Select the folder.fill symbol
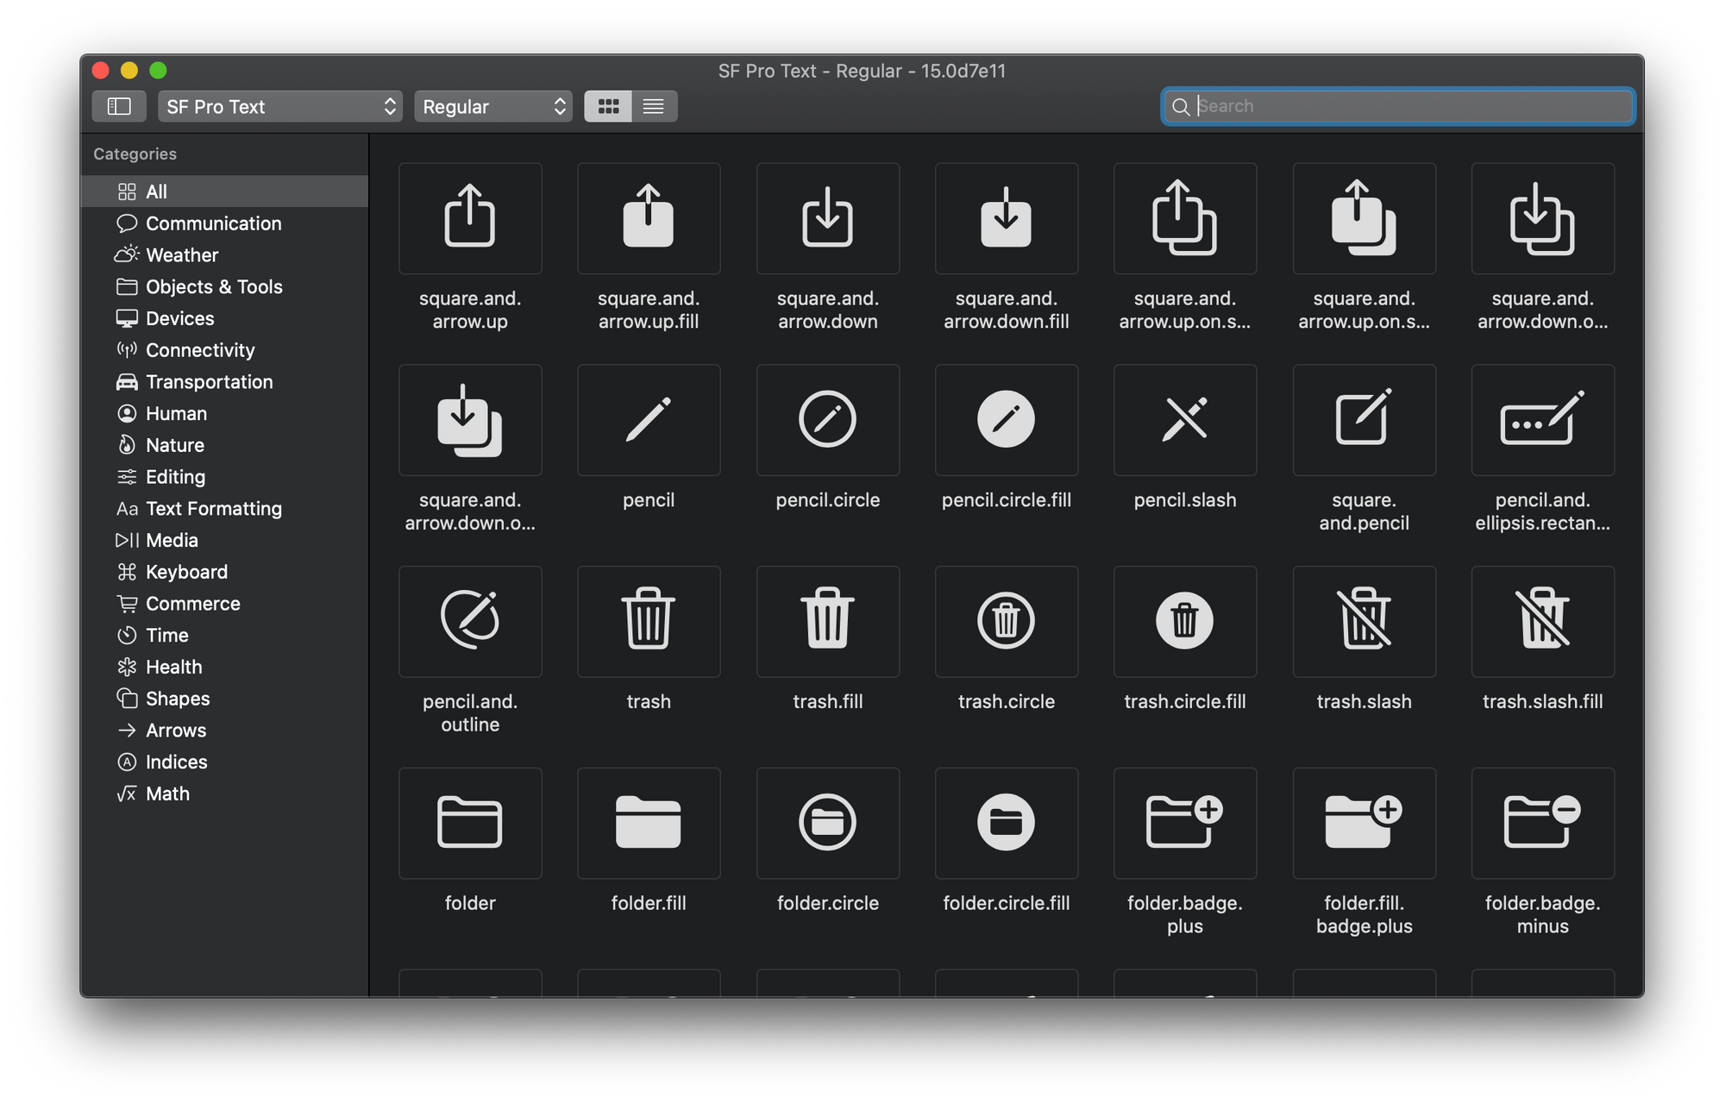 [x=649, y=824]
